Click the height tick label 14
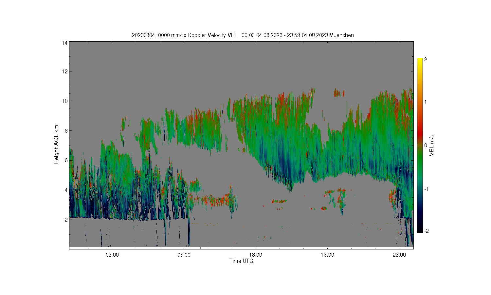This screenshot has height=295, width=491. pyautogui.click(x=64, y=43)
